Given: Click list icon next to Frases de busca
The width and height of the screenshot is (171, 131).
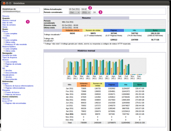Looking at the screenshot, I should click(4, 92).
